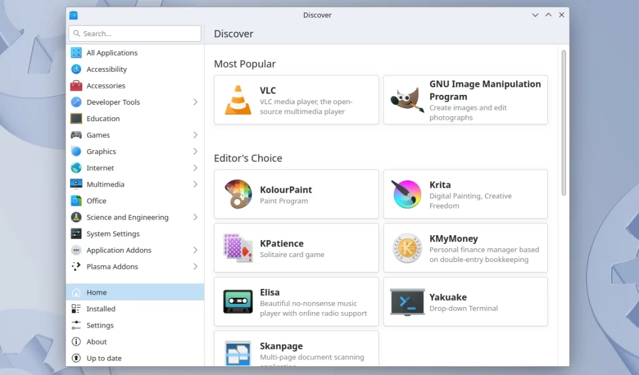Open the KPatience playing cards icon
The width and height of the screenshot is (639, 375).
click(x=238, y=248)
